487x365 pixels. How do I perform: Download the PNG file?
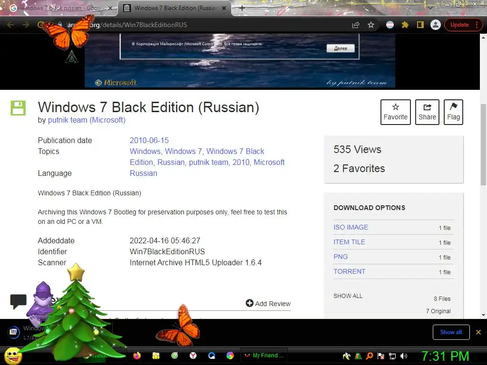(x=341, y=257)
